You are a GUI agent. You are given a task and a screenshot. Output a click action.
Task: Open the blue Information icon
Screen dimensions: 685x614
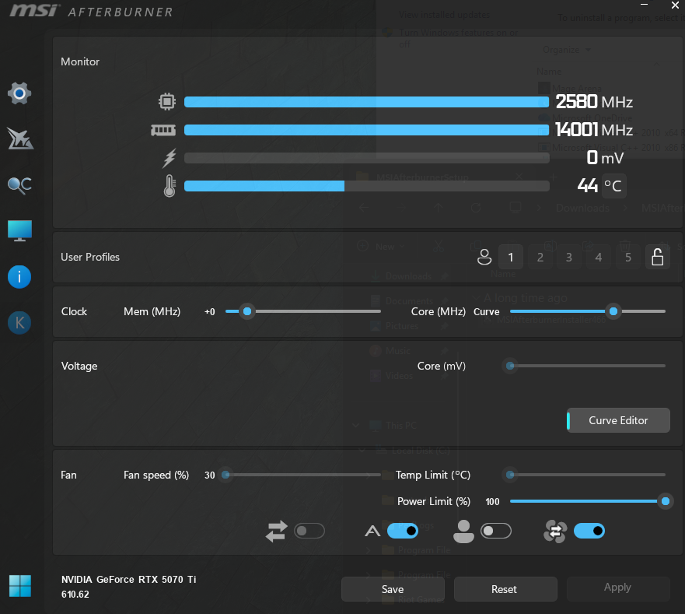click(19, 277)
